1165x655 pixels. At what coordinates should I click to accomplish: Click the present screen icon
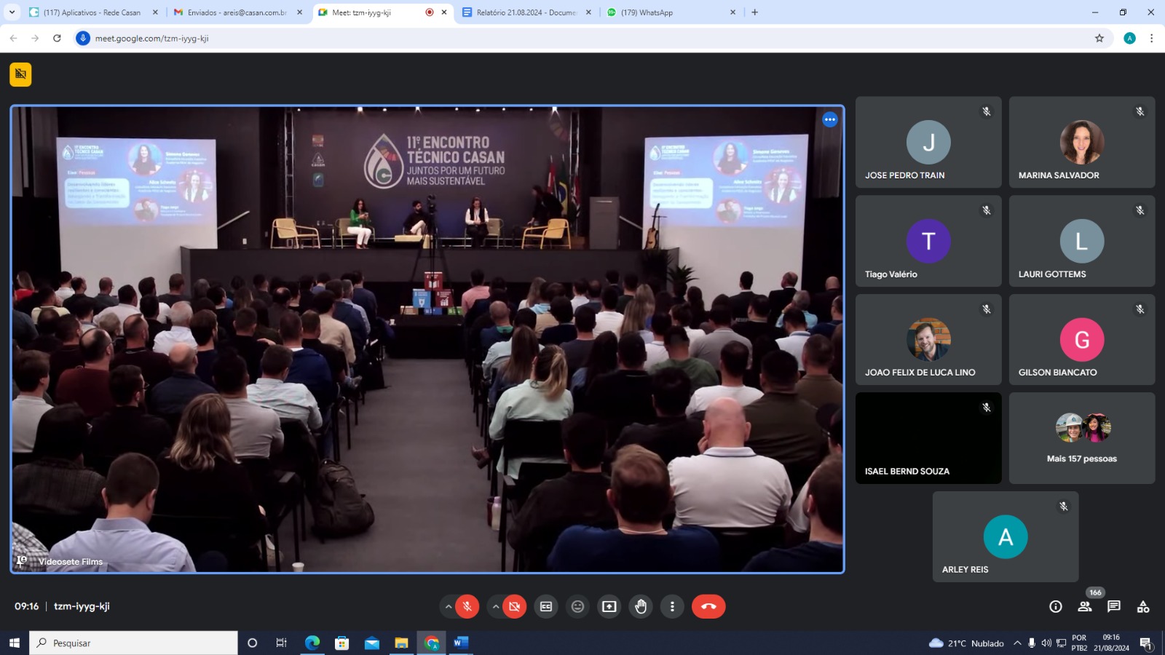pos(609,606)
